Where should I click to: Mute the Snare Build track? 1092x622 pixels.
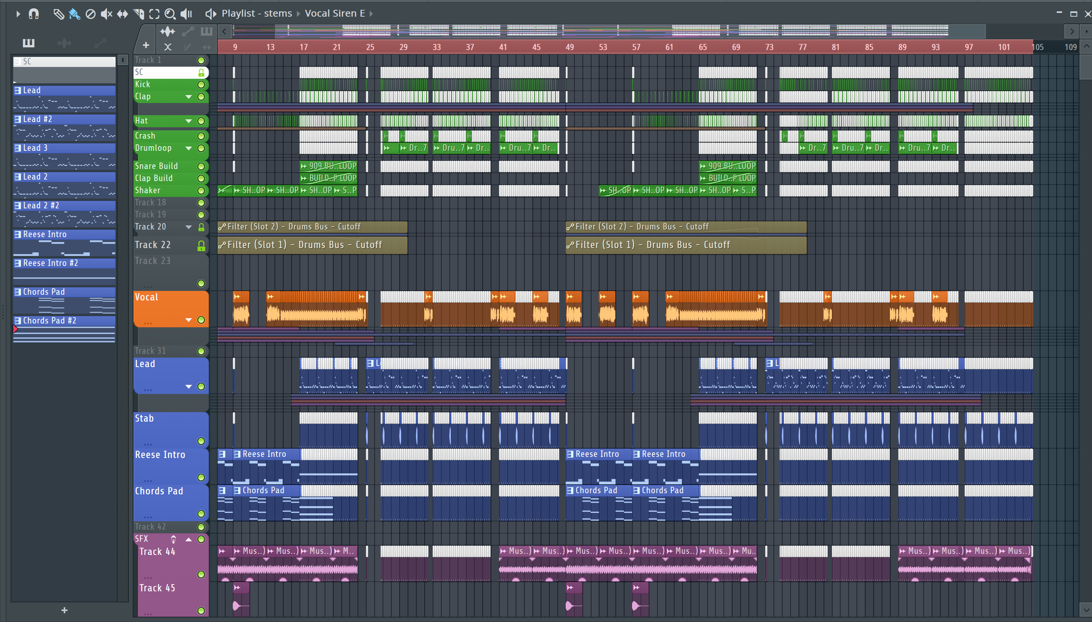pos(201,166)
